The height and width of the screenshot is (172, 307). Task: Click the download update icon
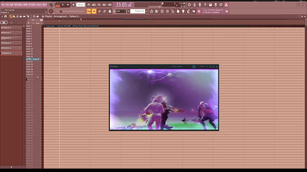(226, 5)
